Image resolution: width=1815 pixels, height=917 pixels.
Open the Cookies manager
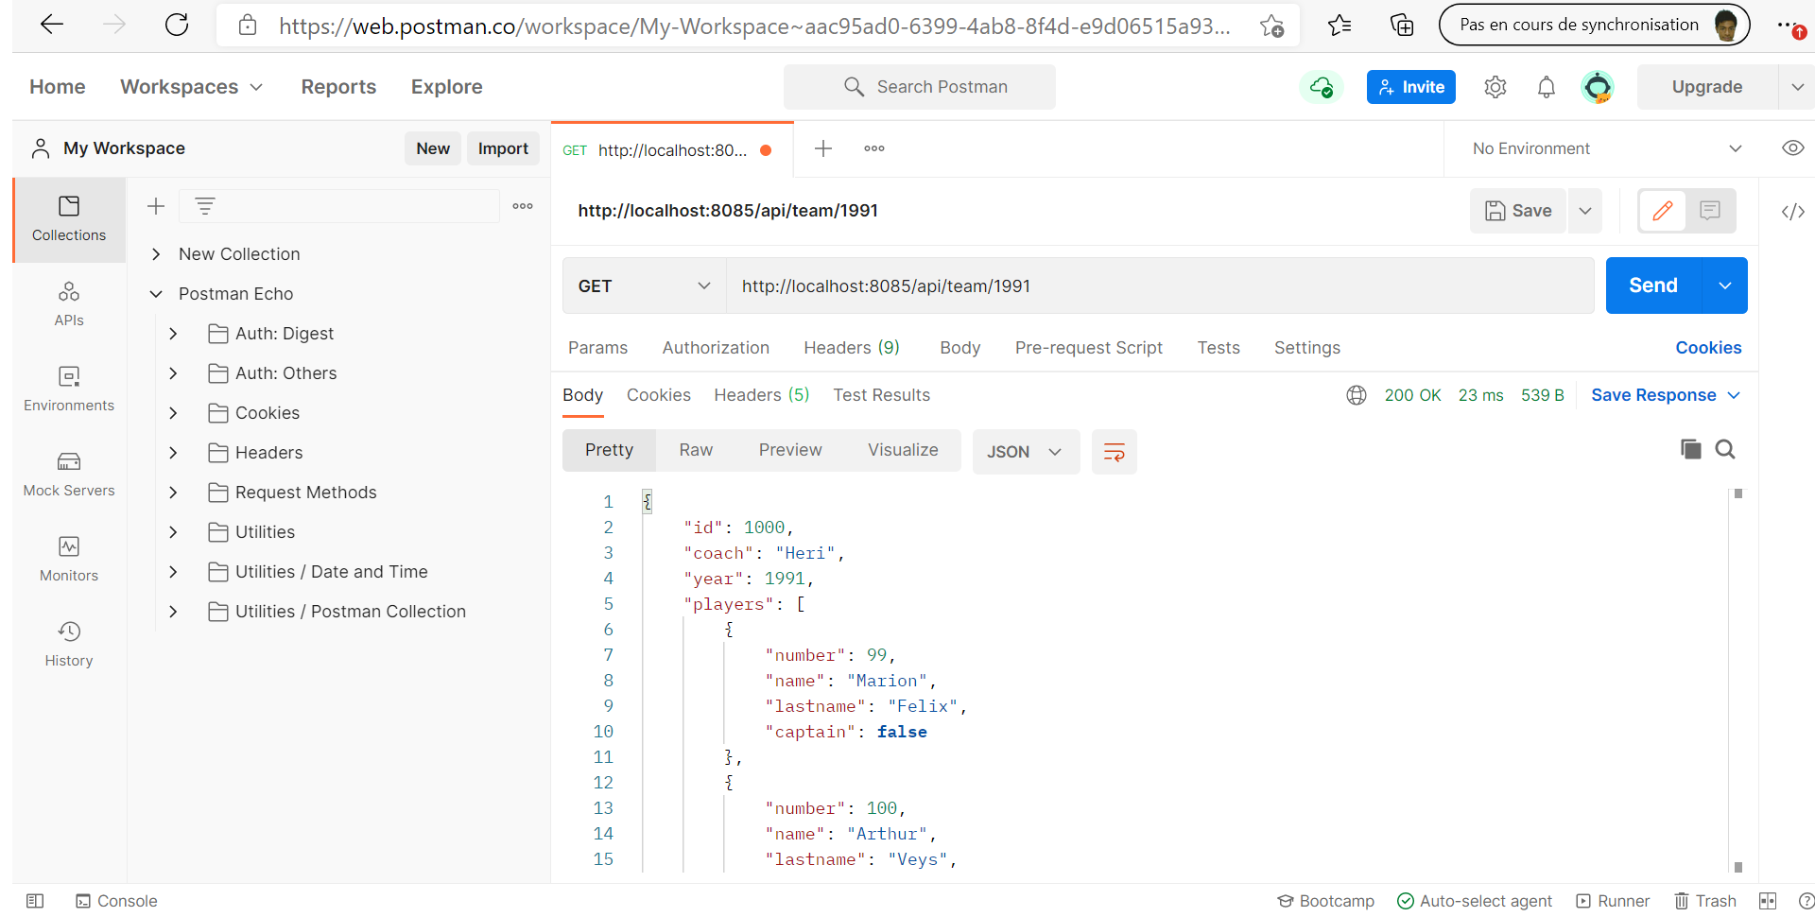click(1708, 348)
